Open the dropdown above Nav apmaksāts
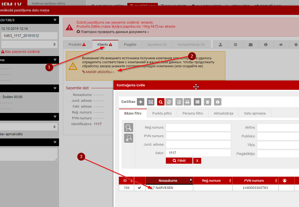The height and width of the screenshot is (207, 299). point(29,127)
